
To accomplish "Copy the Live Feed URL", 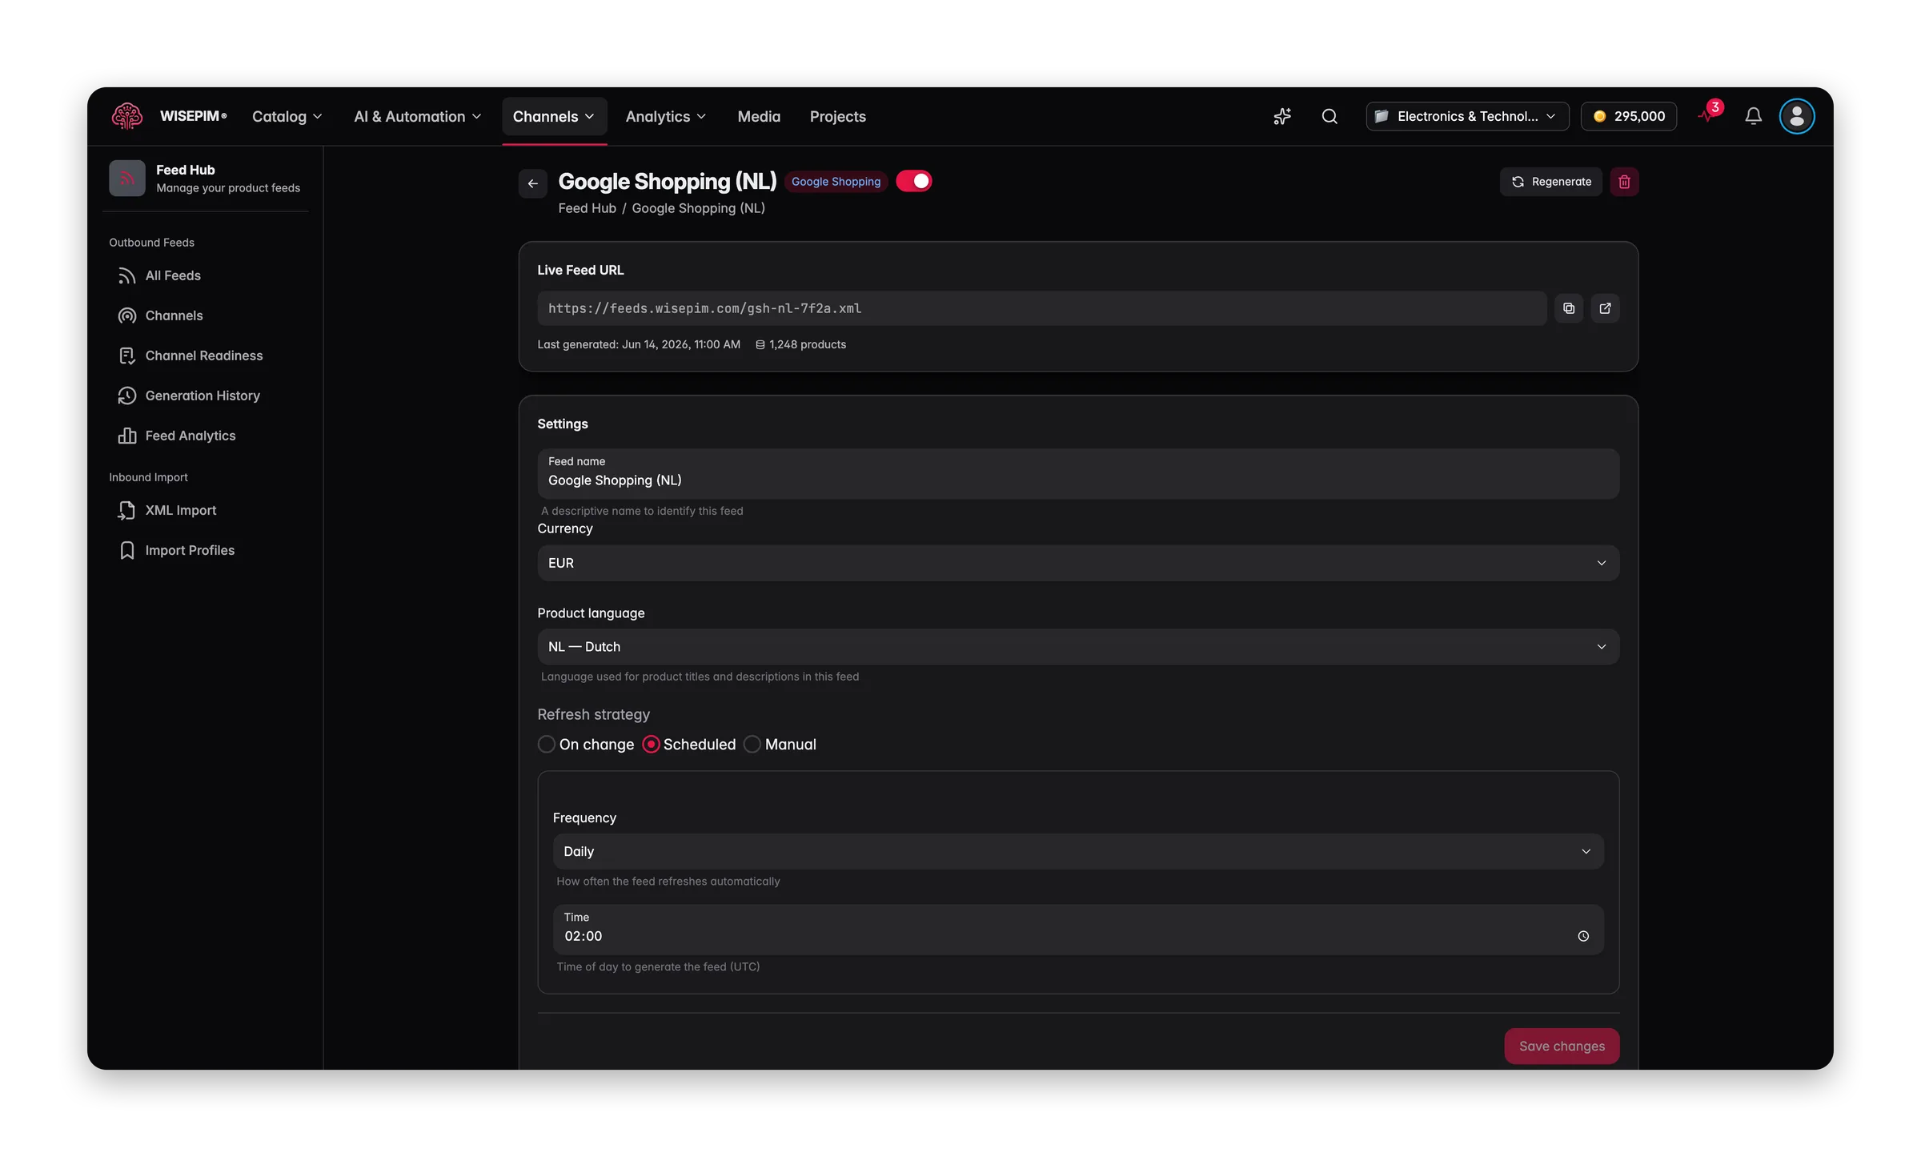I will coord(1569,308).
